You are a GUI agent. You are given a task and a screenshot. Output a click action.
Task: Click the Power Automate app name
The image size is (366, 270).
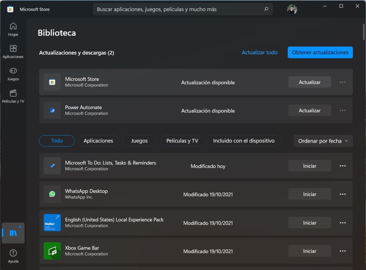[83, 107]
